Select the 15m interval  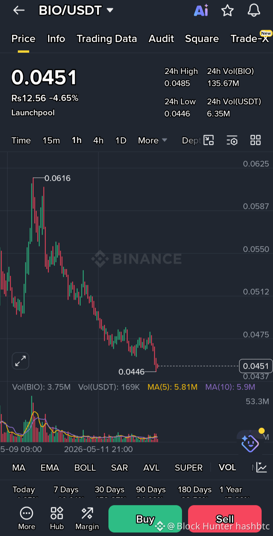coord(51,140)
